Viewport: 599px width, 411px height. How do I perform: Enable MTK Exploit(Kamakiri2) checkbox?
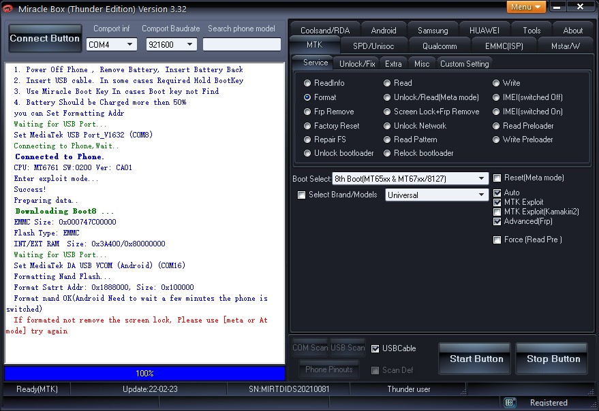497,212
